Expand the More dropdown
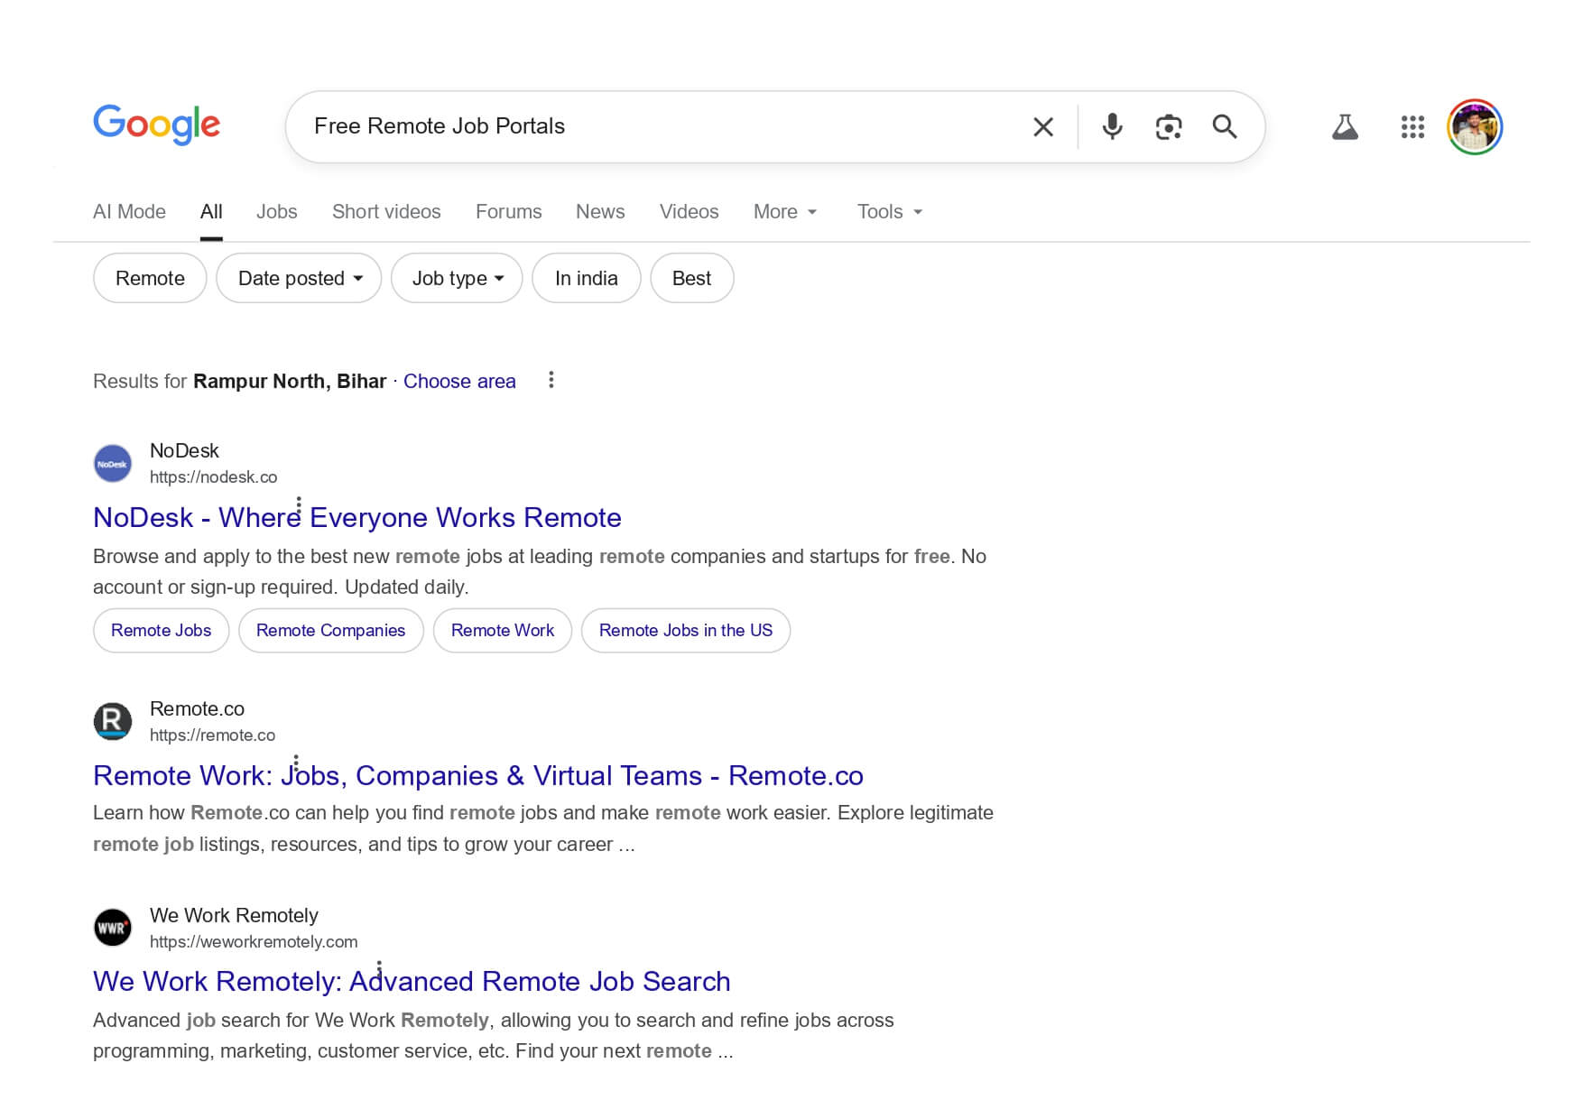The height and width of the screenshot is (1119, 1583). point(785,212)
